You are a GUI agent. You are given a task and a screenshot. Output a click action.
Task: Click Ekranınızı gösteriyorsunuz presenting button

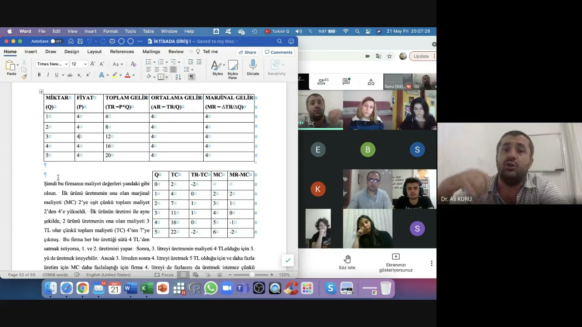396,263
